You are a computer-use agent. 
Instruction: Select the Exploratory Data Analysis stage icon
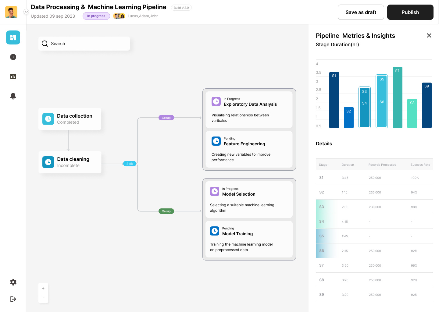click(216, 101)
